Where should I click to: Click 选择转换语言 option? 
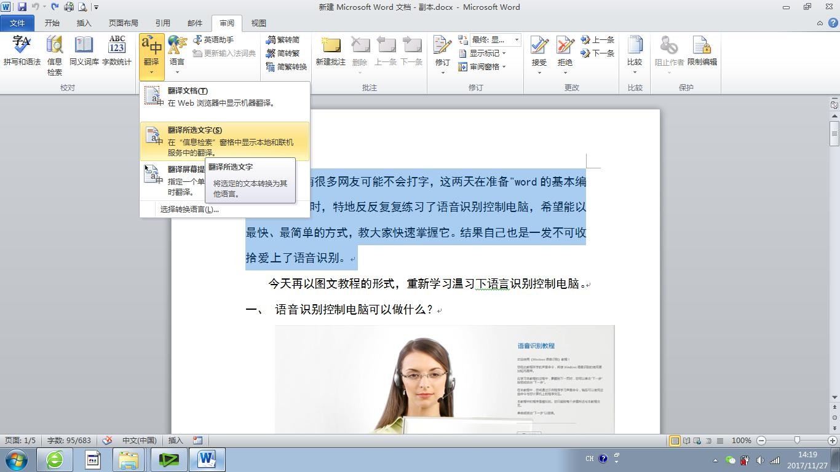(x=189, y=209)
